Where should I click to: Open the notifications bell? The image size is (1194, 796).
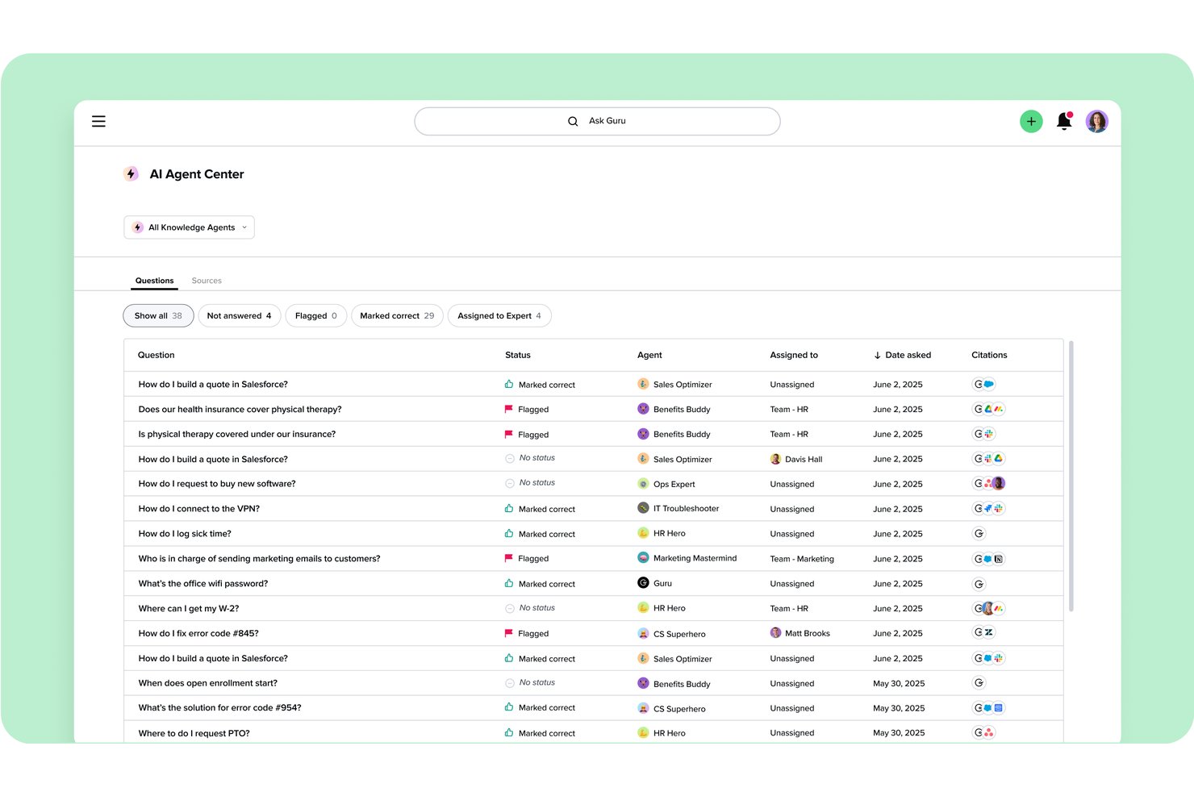[1064, 121]
